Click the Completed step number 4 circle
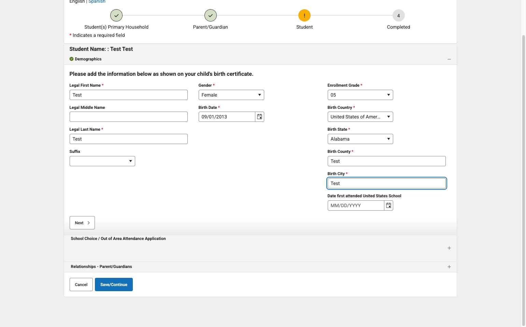526x327 pixels. click(x=399, y=15)
